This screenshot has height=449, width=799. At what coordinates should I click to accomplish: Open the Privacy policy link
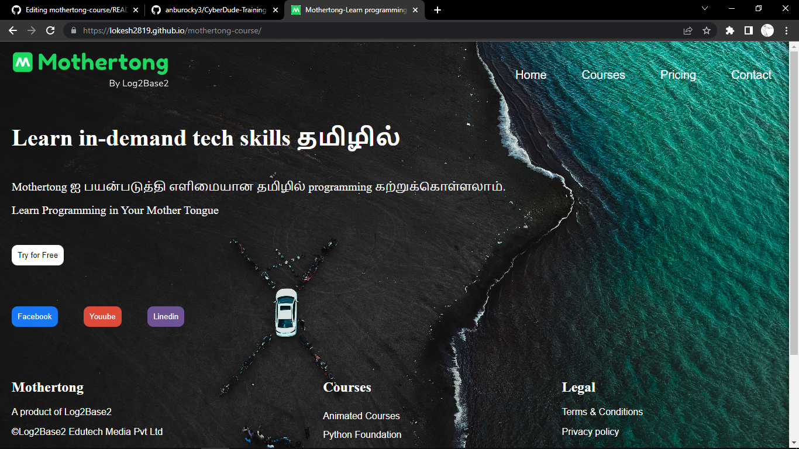[590, 431]
